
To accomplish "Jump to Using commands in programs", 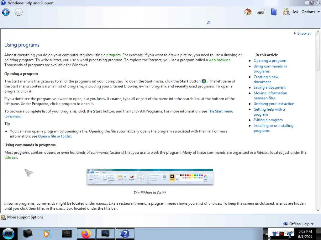I will tap(270, 68).
